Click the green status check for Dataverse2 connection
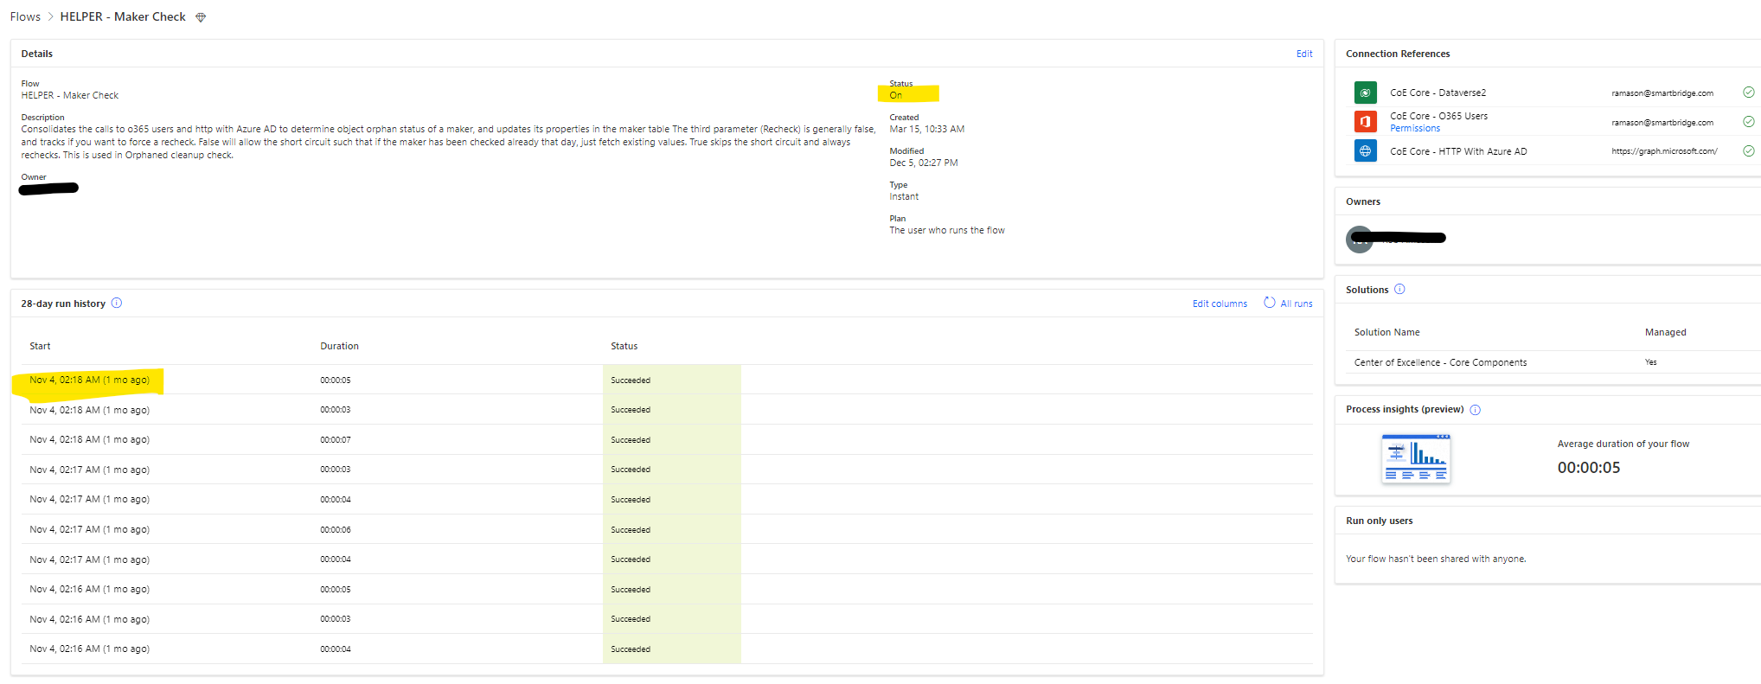 click(x=1749, y=93)
